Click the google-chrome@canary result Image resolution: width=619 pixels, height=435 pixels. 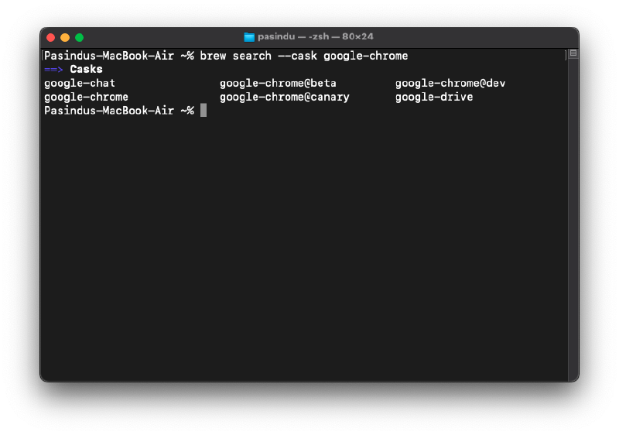click(284, 97)
